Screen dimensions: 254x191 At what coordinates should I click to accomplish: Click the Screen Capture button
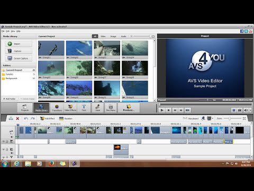point(19,58)
